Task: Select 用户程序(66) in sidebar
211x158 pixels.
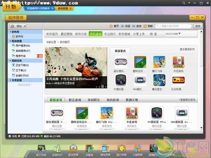Action: point(21,46)
